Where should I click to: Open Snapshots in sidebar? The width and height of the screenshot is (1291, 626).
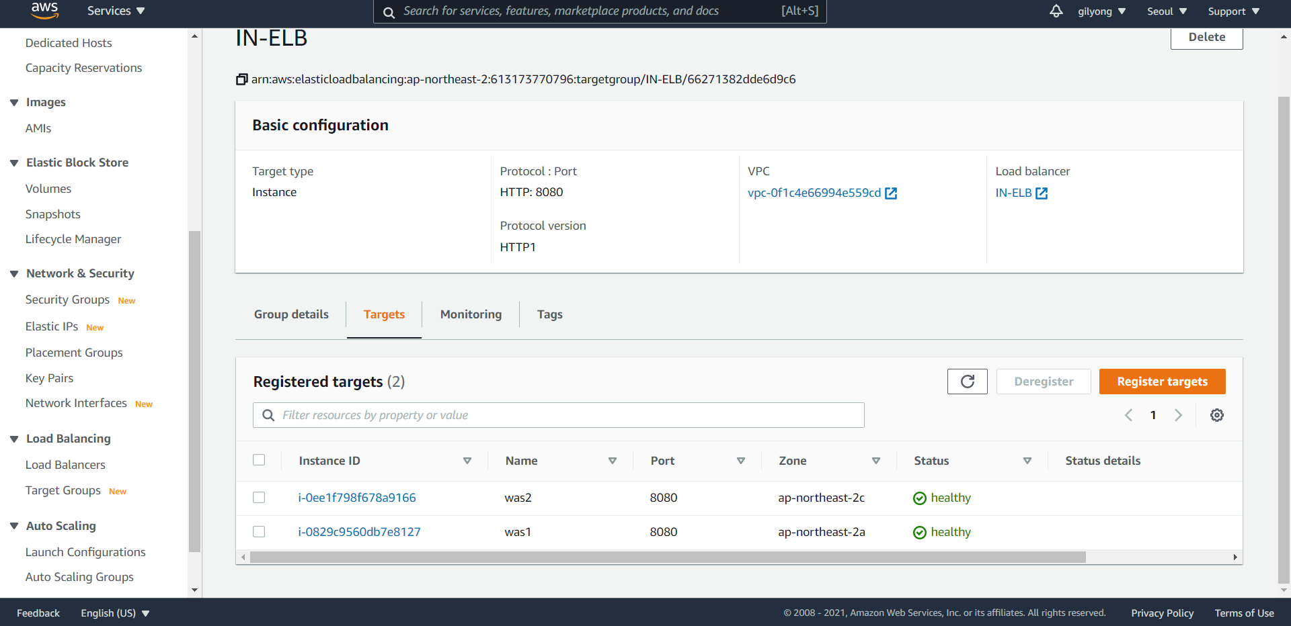(53, 214)
